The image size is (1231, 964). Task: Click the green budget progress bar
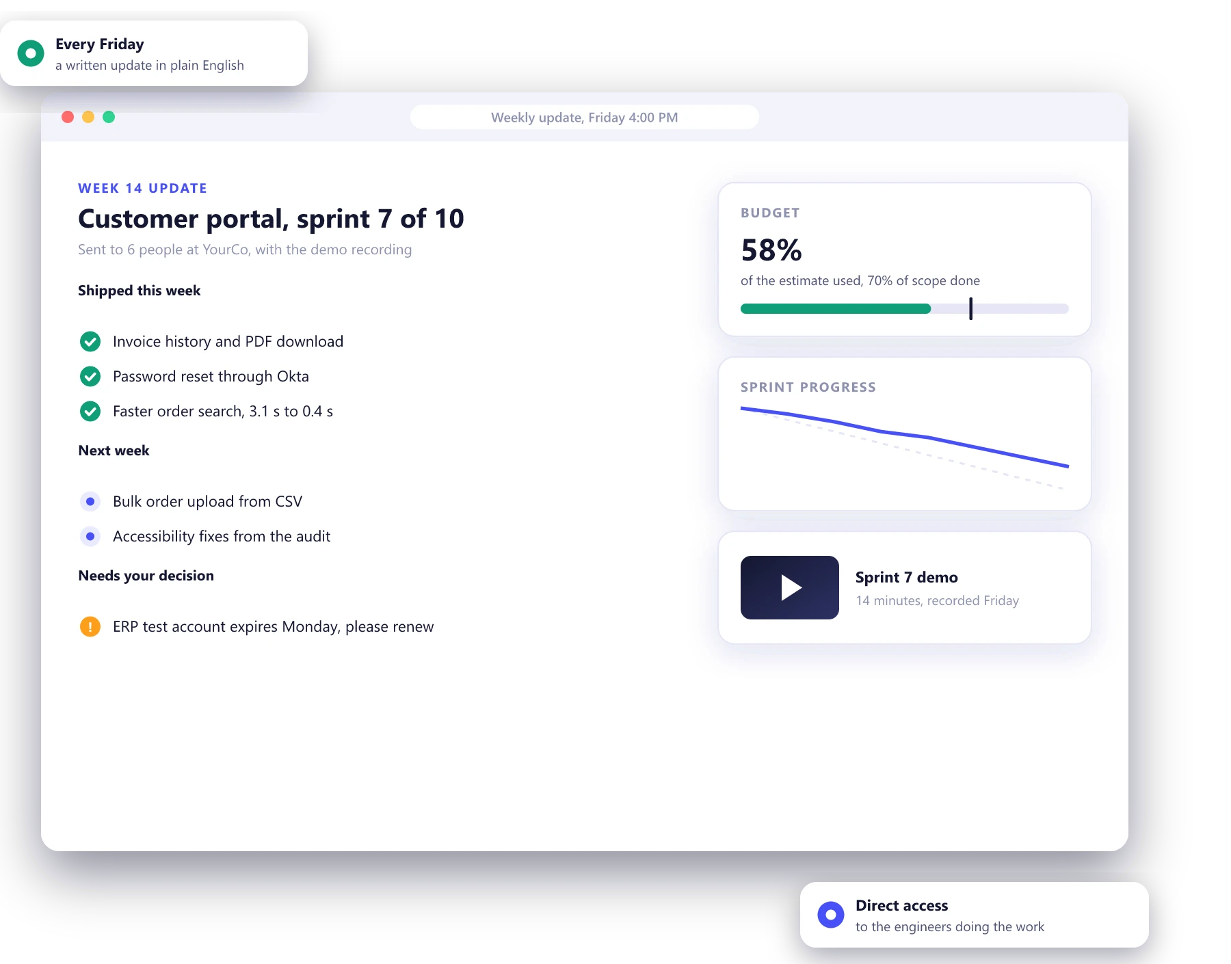click(836, 308)
